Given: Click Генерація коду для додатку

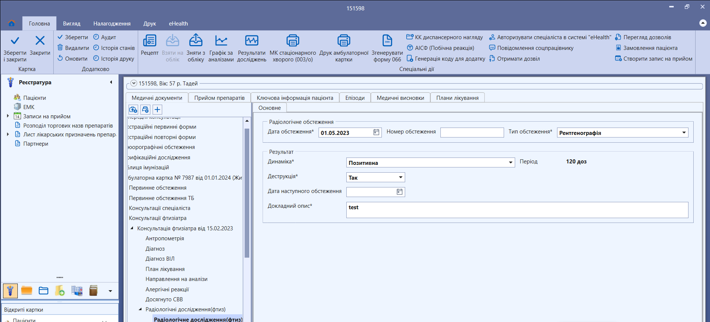Looking at the screenshot, I should tap(446, 58).
